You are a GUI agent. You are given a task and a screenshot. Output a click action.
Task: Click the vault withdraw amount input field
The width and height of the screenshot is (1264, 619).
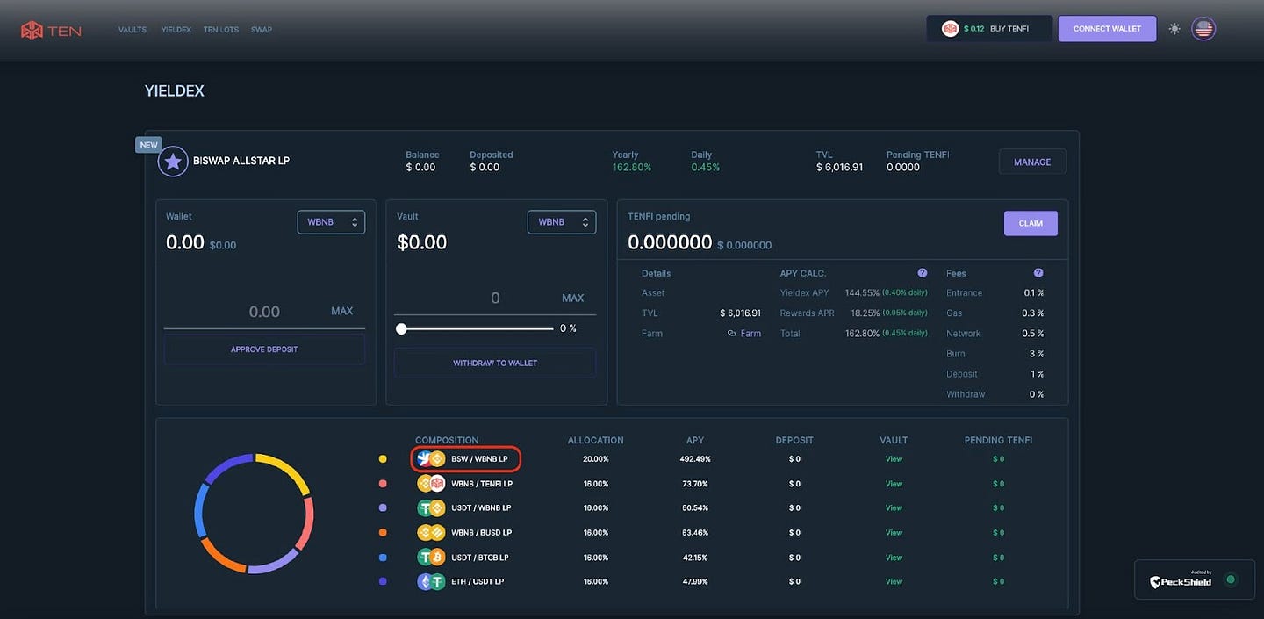coord(494,299)
